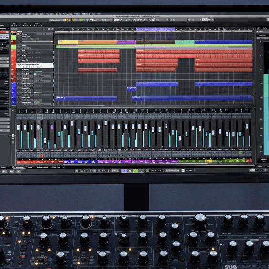Toggle the green button in top toolbar
269x269 pixels.
pyautogui.click(x=82, y=20)
